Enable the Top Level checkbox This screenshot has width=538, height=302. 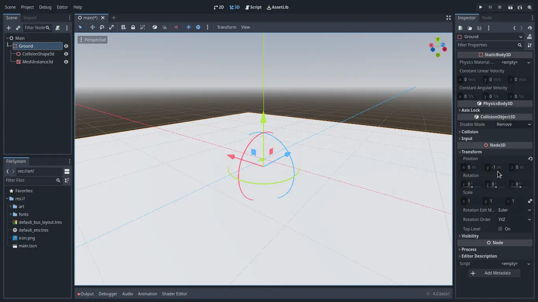point(500,229)
